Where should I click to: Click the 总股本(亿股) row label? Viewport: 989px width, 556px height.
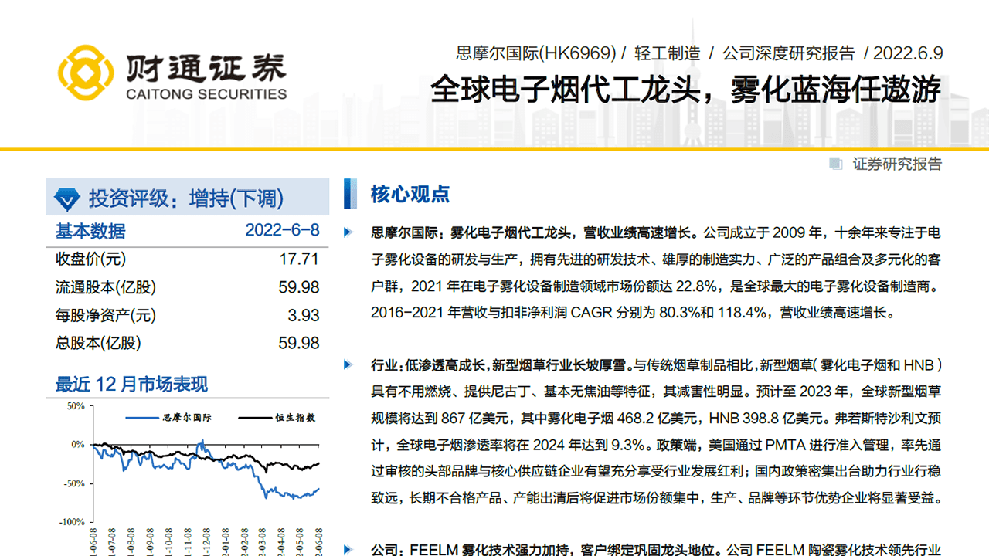(98, 343)
